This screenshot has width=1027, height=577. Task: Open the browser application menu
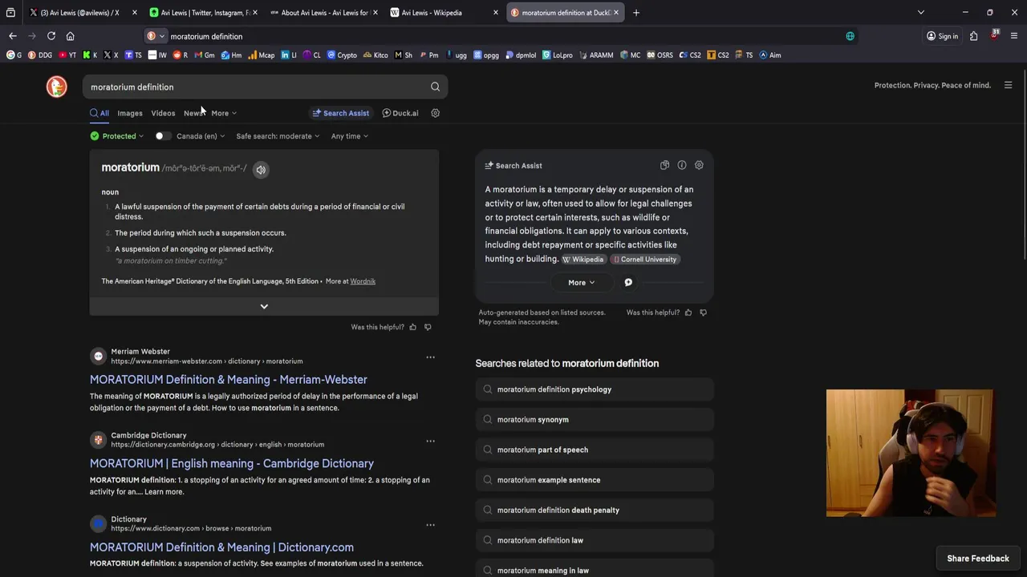click(1014, 36)
